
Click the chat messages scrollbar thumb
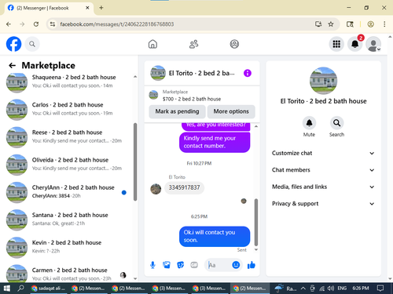point(256,222)
